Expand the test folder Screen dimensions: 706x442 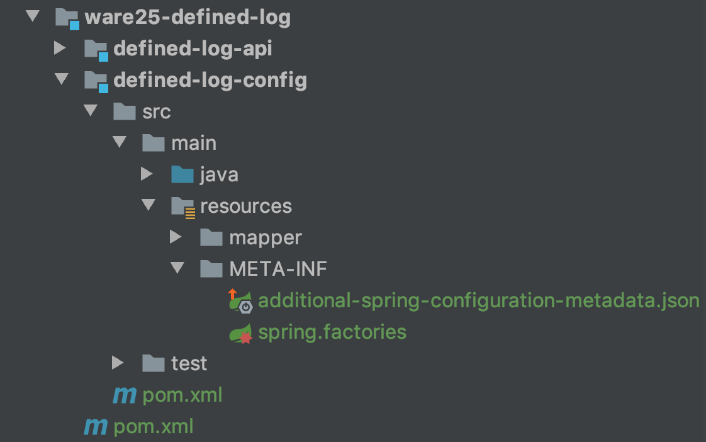[x=117, y=363]
